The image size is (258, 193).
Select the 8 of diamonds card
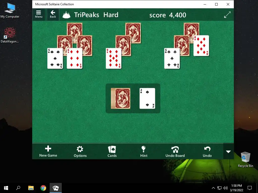(x=201, y=46)
